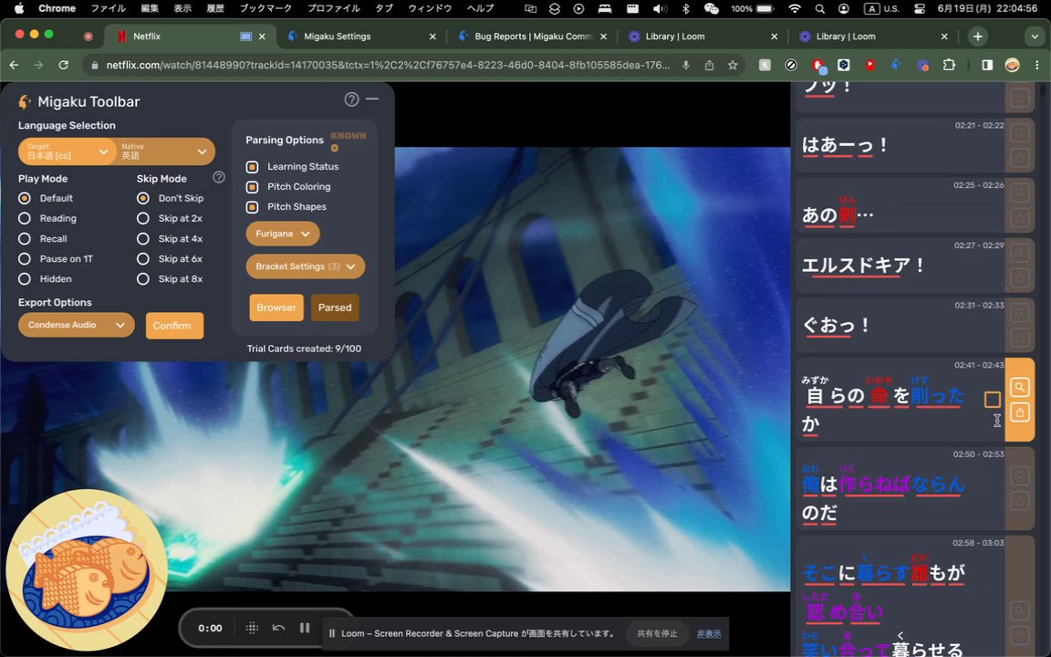Select the Recall play mode
Viewport: 1051px width, 657px height.
[25, 239]
